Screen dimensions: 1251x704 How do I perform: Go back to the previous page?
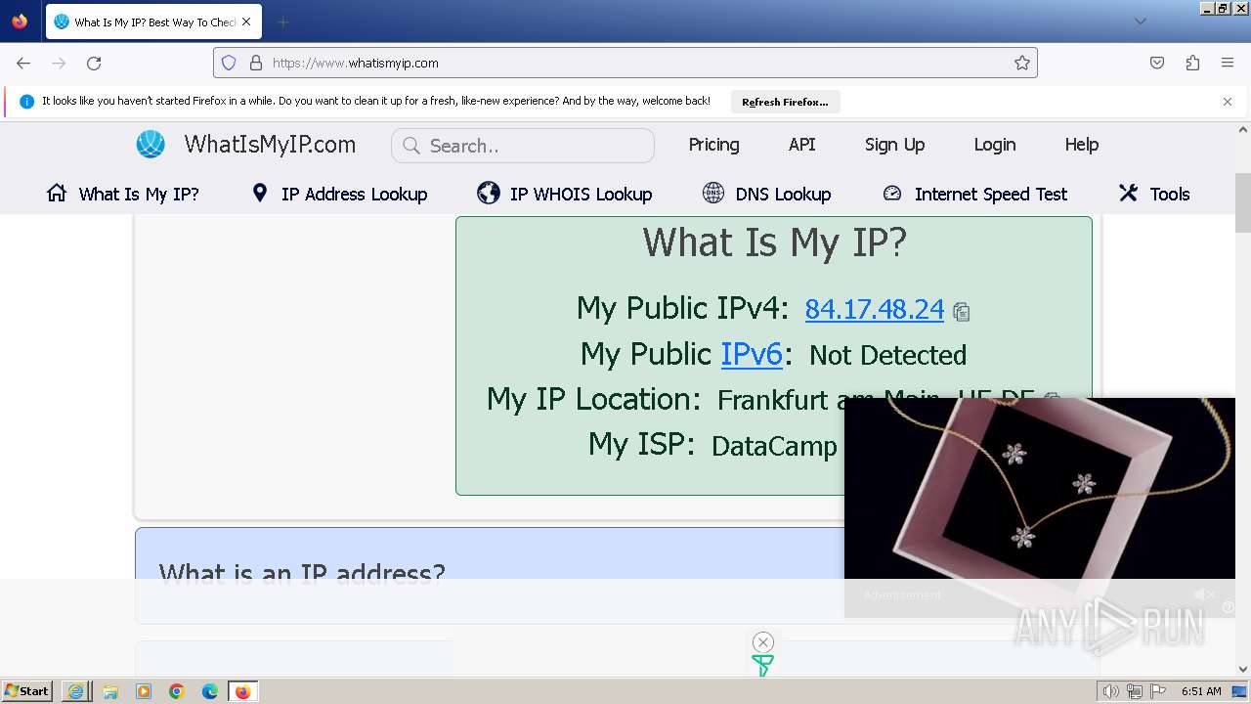pyautogui.click(x=23, y=63)
